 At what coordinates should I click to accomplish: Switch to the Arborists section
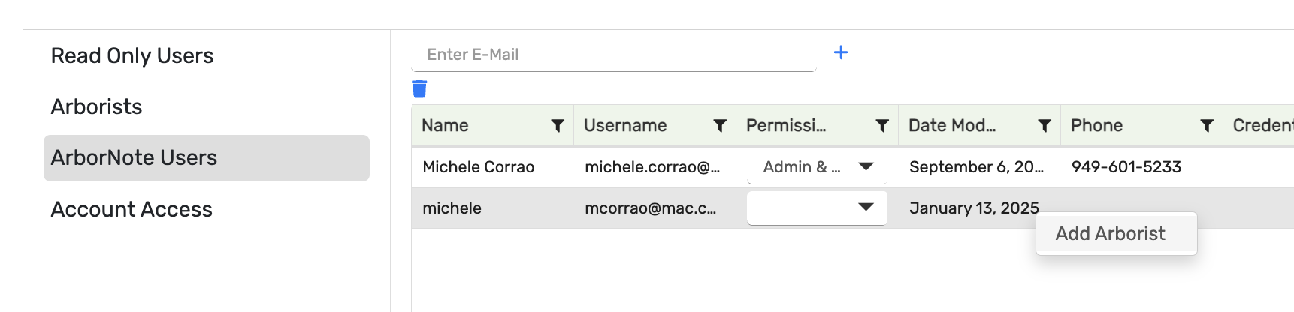[97, 106]
